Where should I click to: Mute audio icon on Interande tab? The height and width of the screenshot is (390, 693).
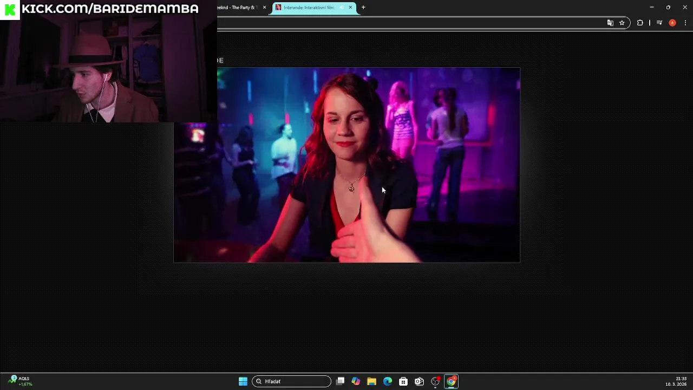point(342,8)
